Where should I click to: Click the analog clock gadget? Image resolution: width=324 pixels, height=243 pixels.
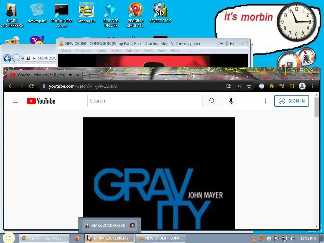pyautogui.click(x=296, y=22)
